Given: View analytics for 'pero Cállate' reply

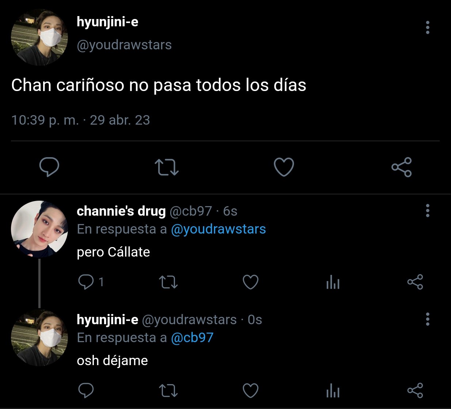Looking at the screenshot, I should tap(333, 282).
